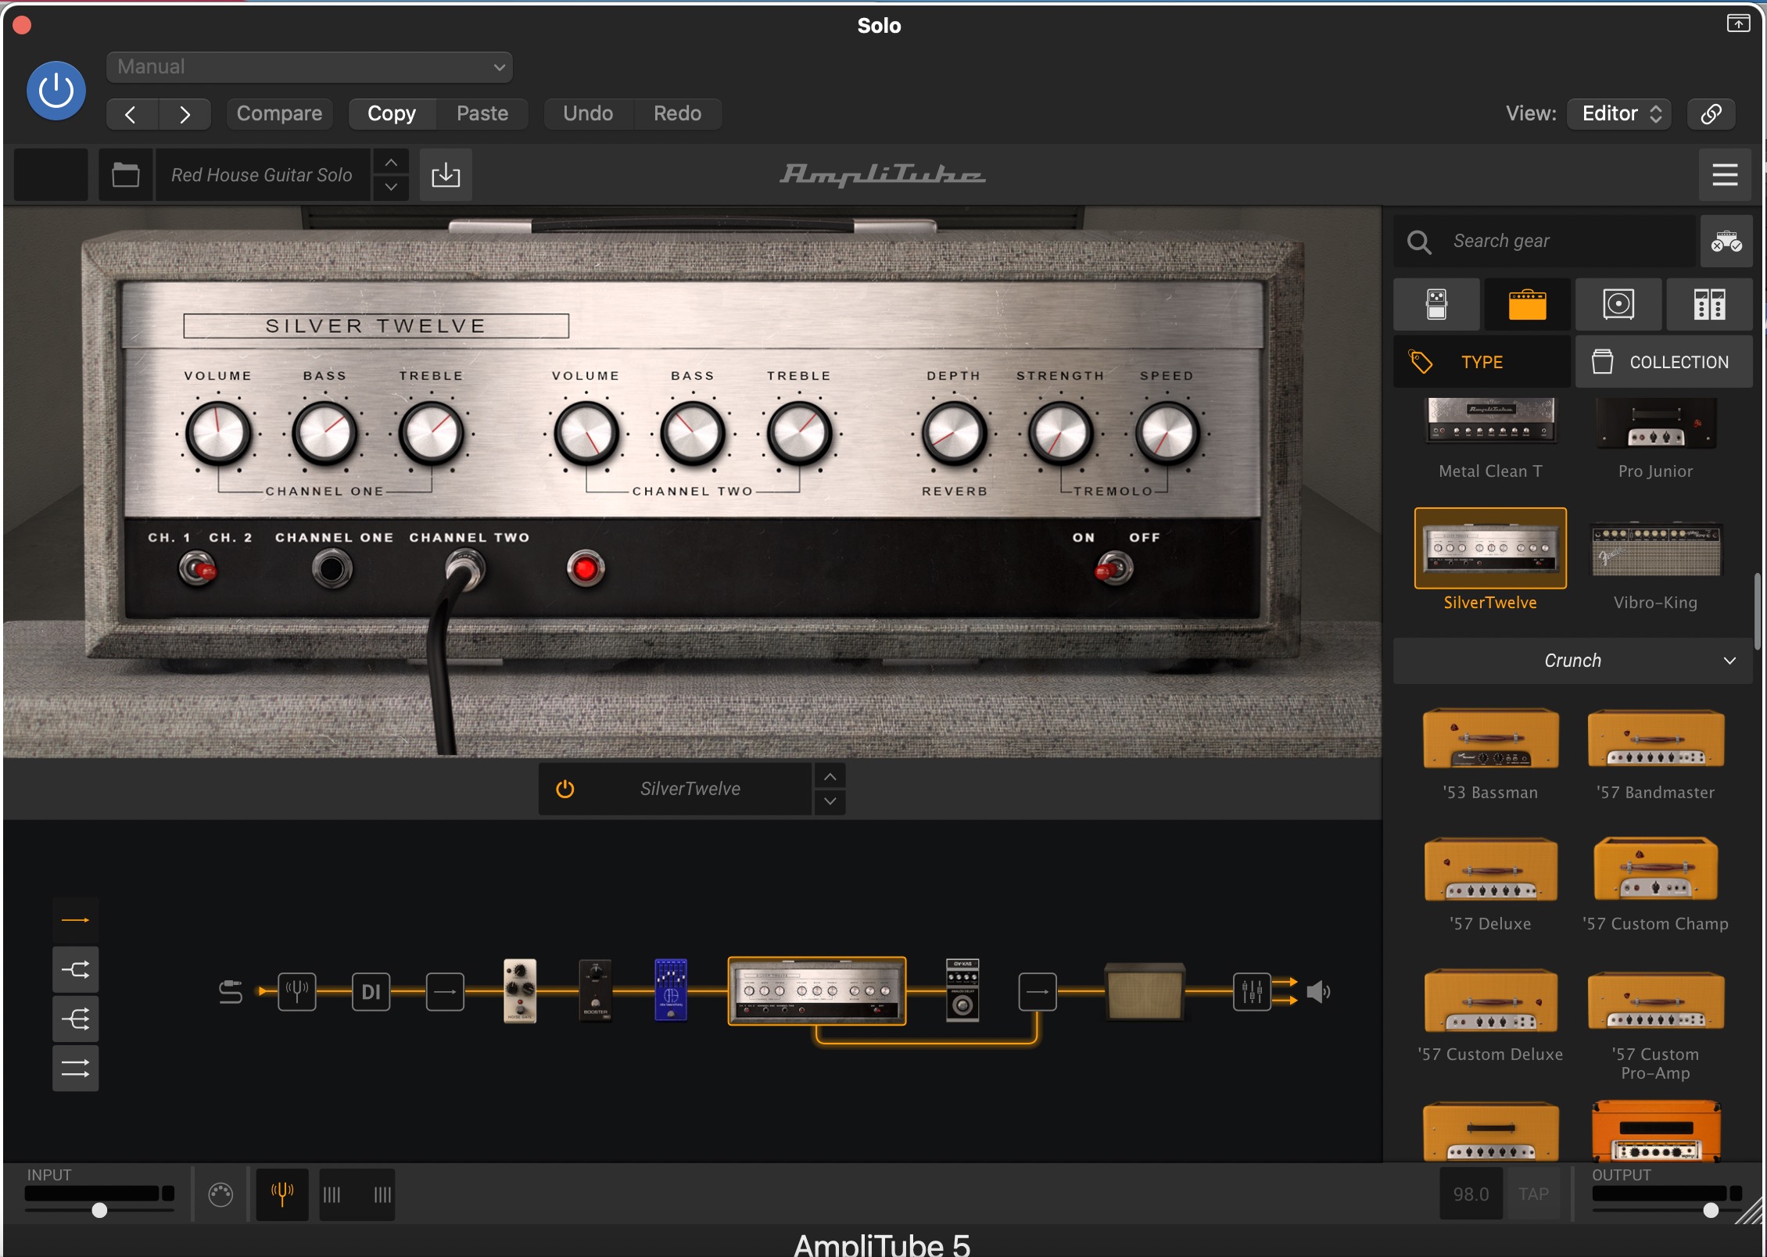Image resolution: width=1767 pixels, height=1257 pixels.
Task: Click the Compare button
Action: [x=279, y=113]
